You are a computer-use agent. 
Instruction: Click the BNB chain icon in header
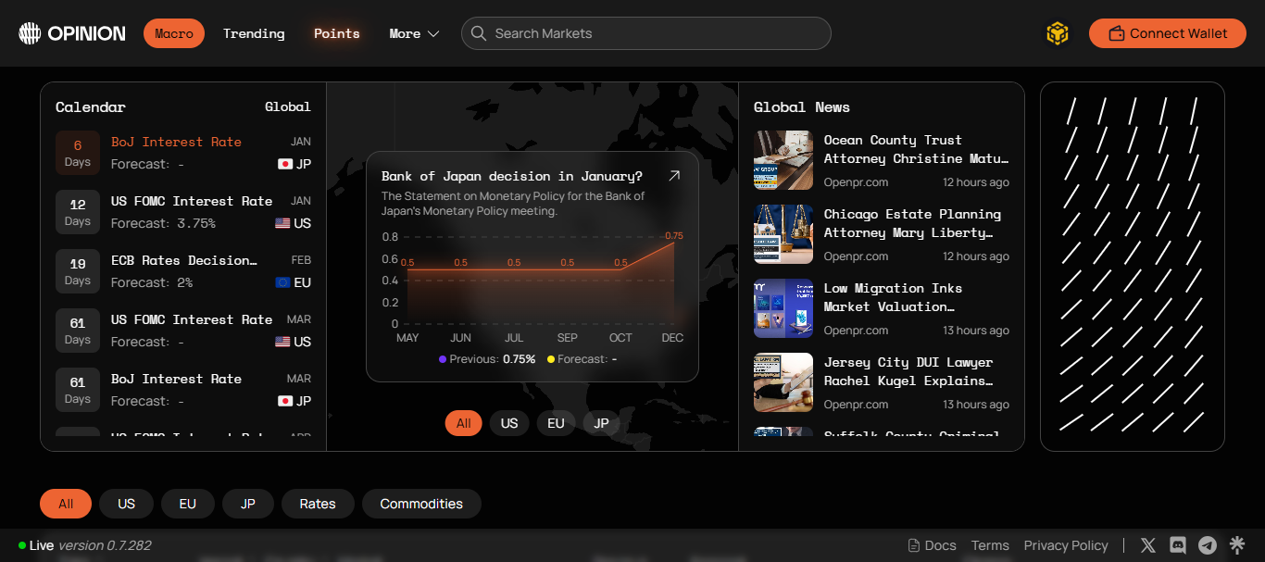pyautogui.click(x=1057, y=33)
